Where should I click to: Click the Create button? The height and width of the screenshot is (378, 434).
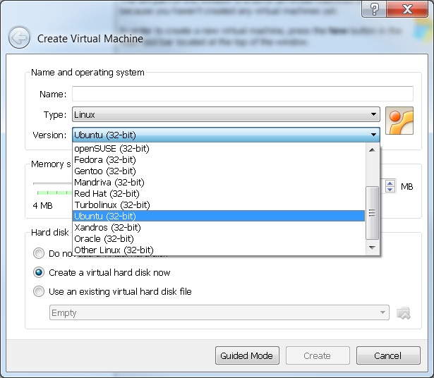pos(318,355)
